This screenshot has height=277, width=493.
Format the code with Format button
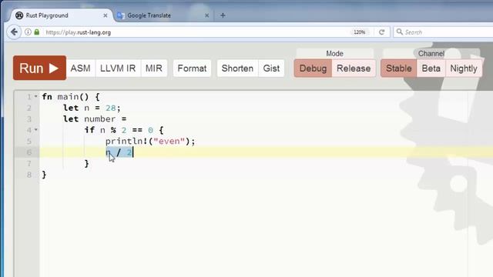point(192,68)
